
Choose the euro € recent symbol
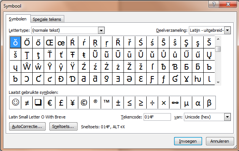coord(49,103)
